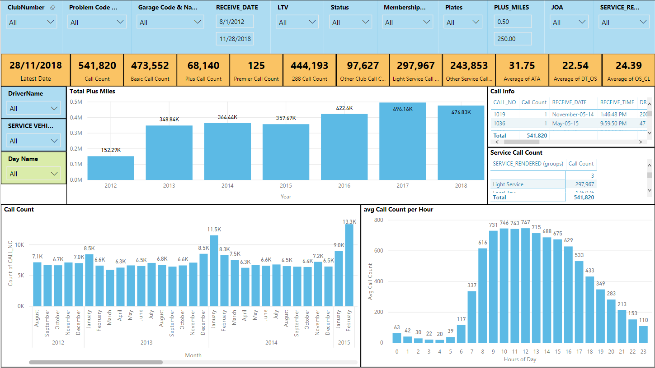Click the RECEIVE_DATE start field showing 8/1/2012

[235, 21]
